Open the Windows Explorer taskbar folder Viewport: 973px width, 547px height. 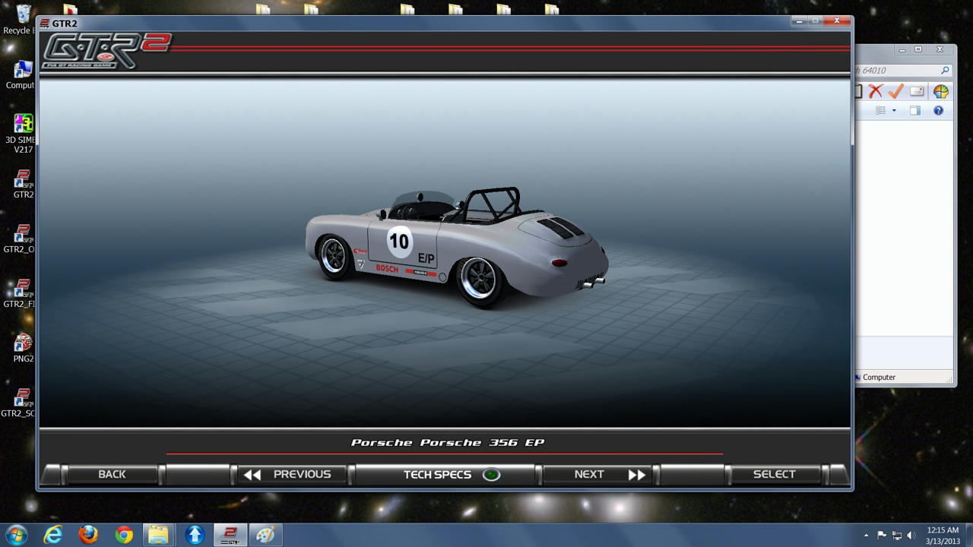pos(158,535)
